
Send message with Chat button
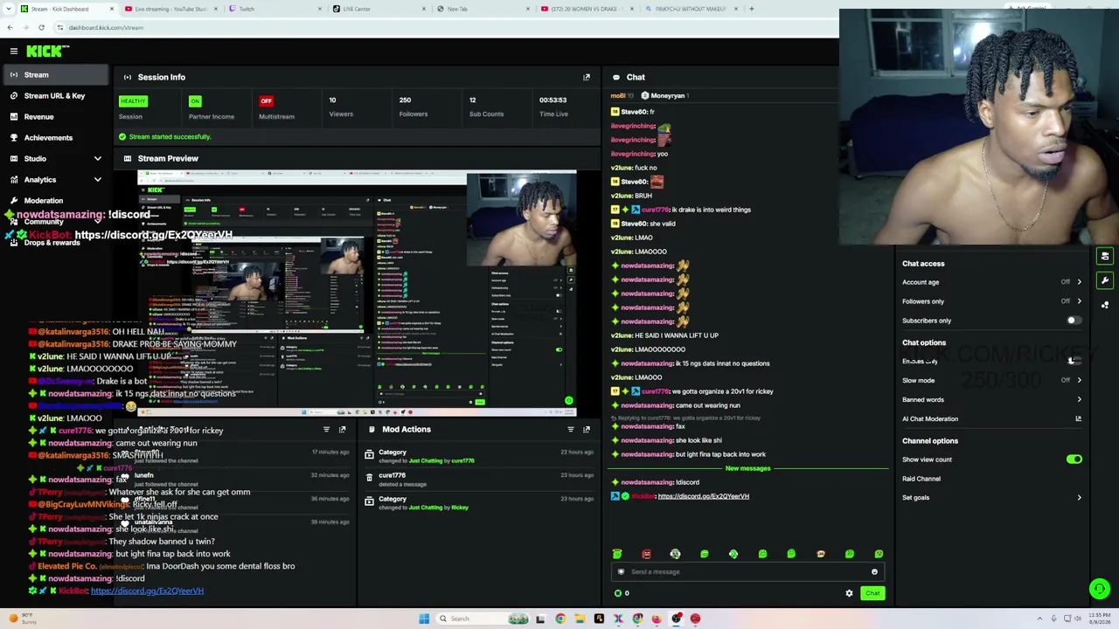[x=872, y=593]
